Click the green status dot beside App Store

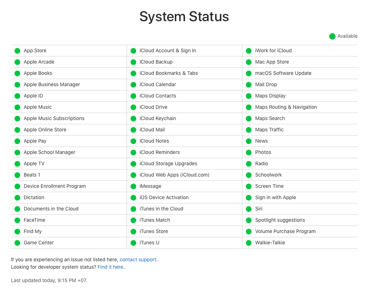point(17,51)
